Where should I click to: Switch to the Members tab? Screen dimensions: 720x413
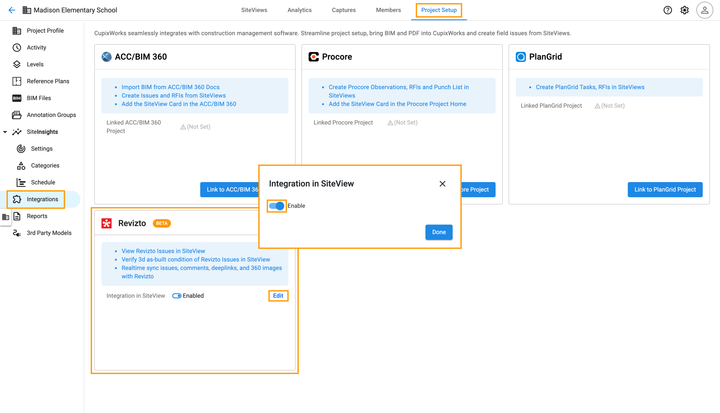(x=388, y=10)
